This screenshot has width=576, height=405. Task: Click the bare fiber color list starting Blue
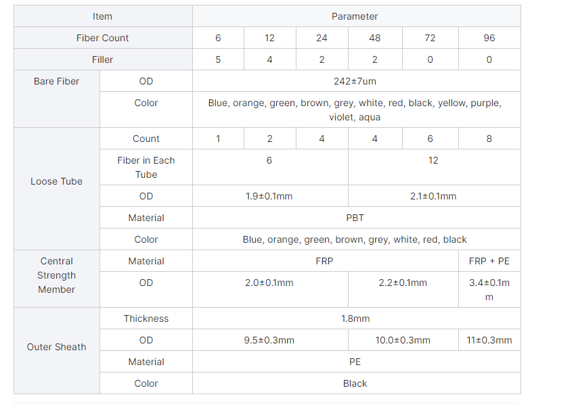coord(356,110)
